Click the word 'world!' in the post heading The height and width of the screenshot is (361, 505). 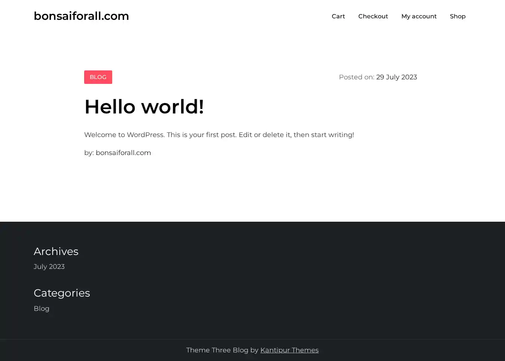(x=172, y=107)
